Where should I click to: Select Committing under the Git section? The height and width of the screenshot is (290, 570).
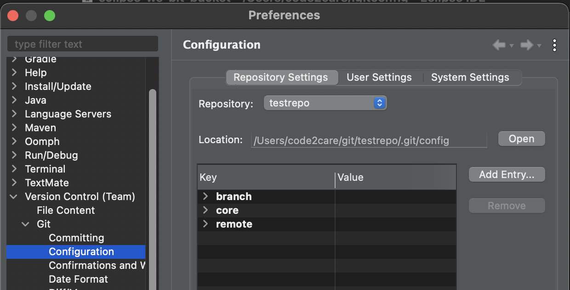click(x=76, y=238)
